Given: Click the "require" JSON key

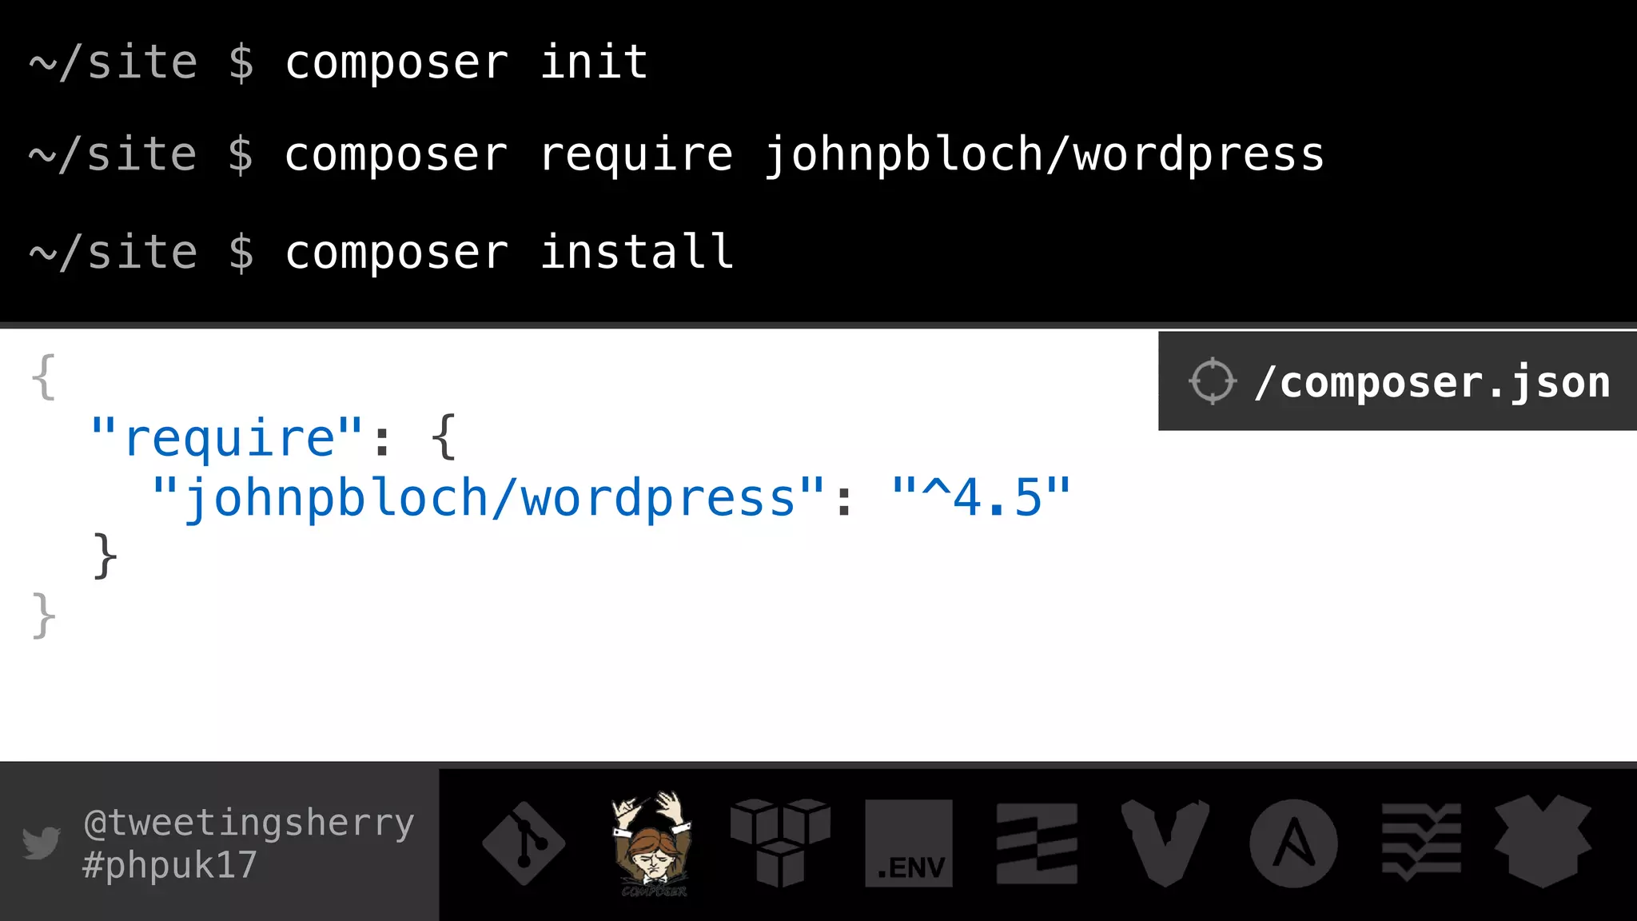Looking at the screenshot, I should click(x=227, y=438).
